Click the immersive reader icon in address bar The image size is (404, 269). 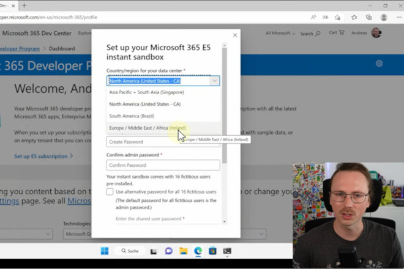click(326, 17)
